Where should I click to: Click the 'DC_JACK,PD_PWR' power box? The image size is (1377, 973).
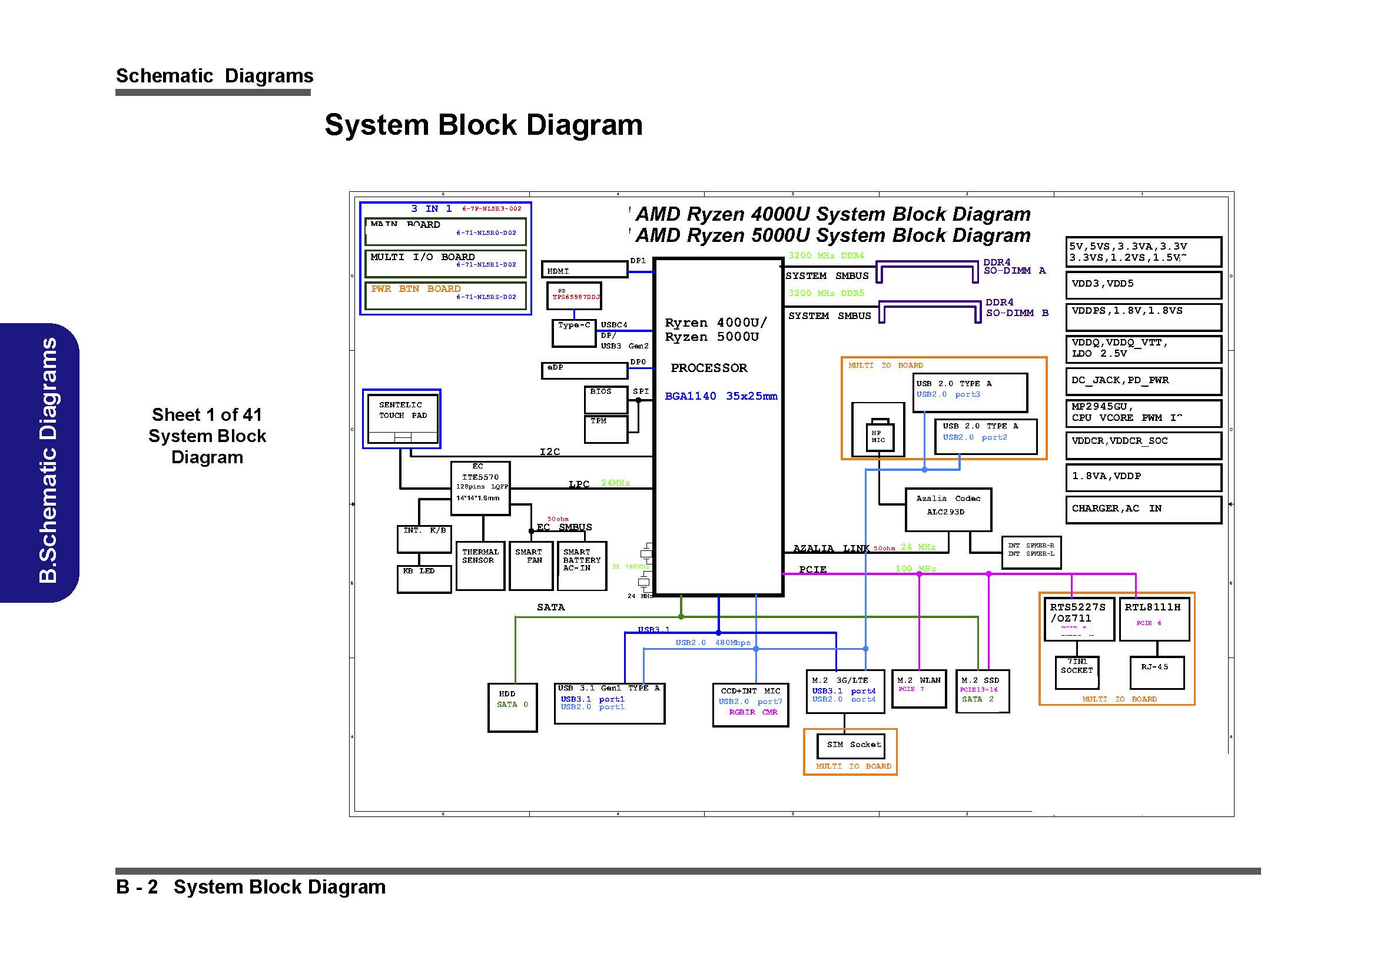pyautogui.click(x=1143, y=381)
